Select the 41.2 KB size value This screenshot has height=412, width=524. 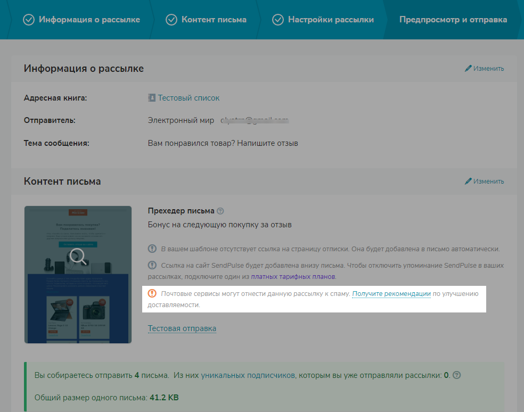[x=164, y=398]
